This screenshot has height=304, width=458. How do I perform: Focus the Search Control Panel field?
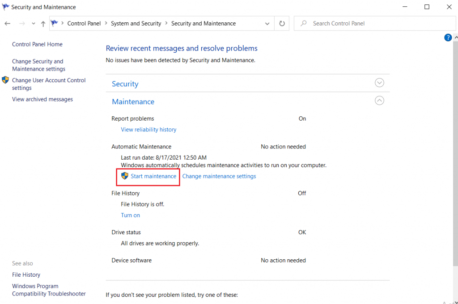(375, 23)
